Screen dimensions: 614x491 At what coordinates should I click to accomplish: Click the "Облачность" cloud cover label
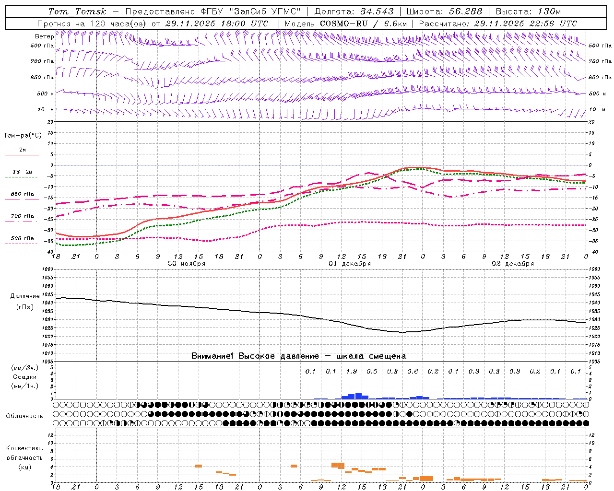coord(24,416)
